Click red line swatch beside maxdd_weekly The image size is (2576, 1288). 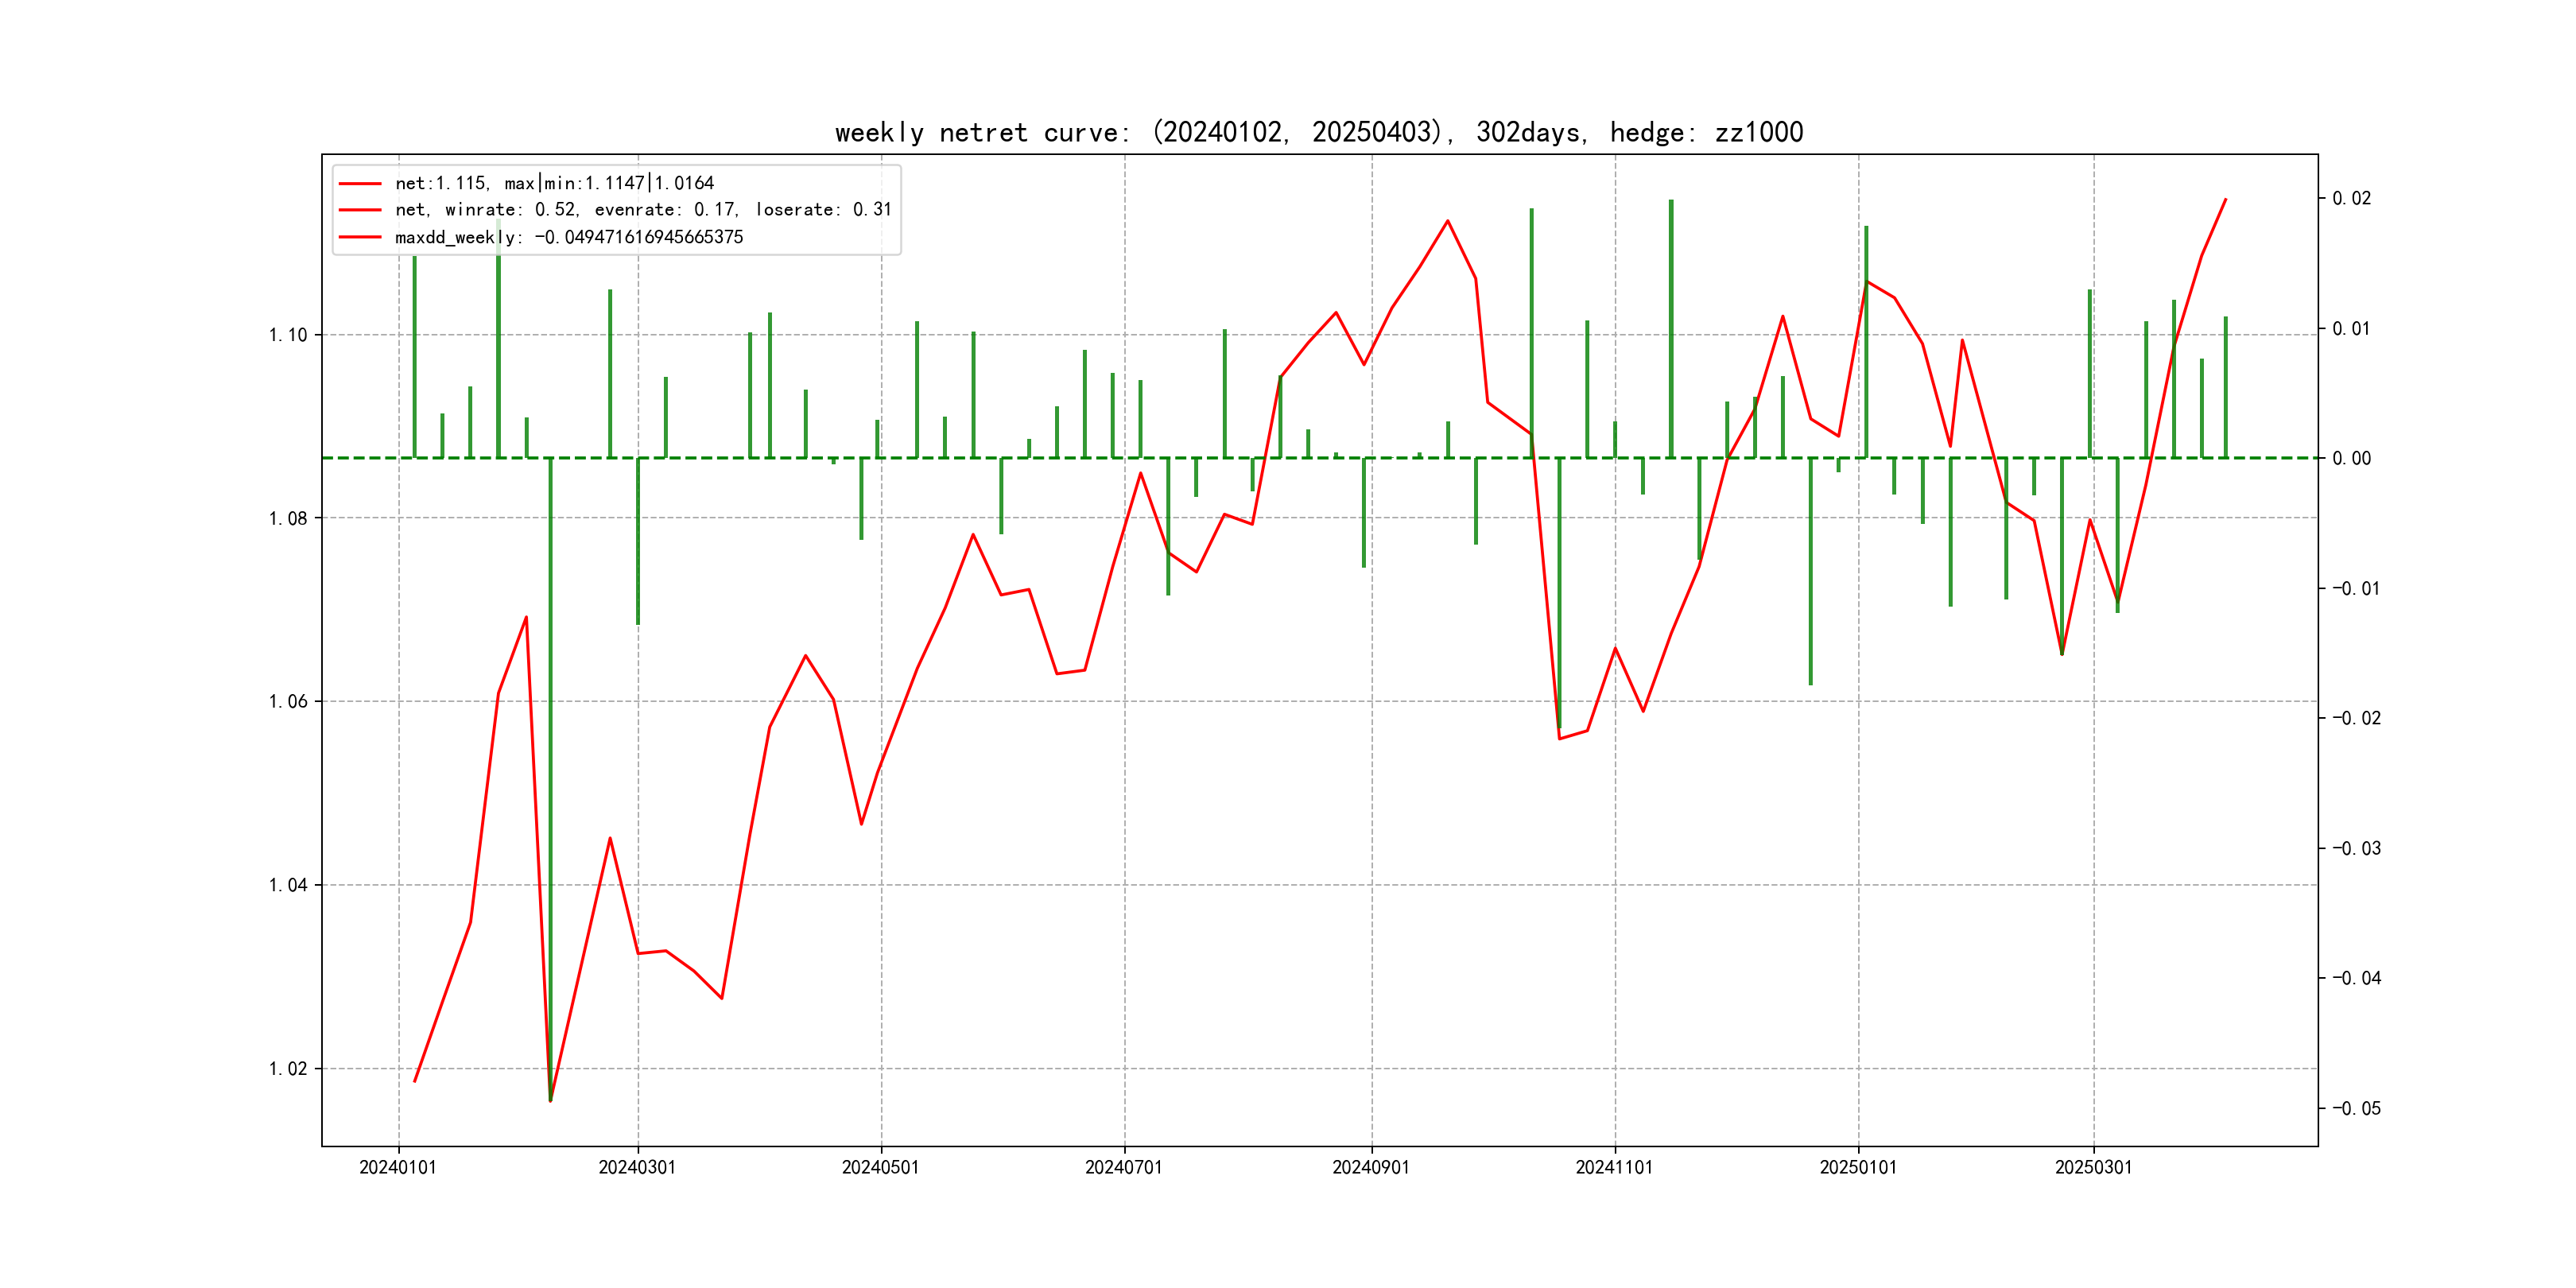pyautogui.click(x=360, y=237)
